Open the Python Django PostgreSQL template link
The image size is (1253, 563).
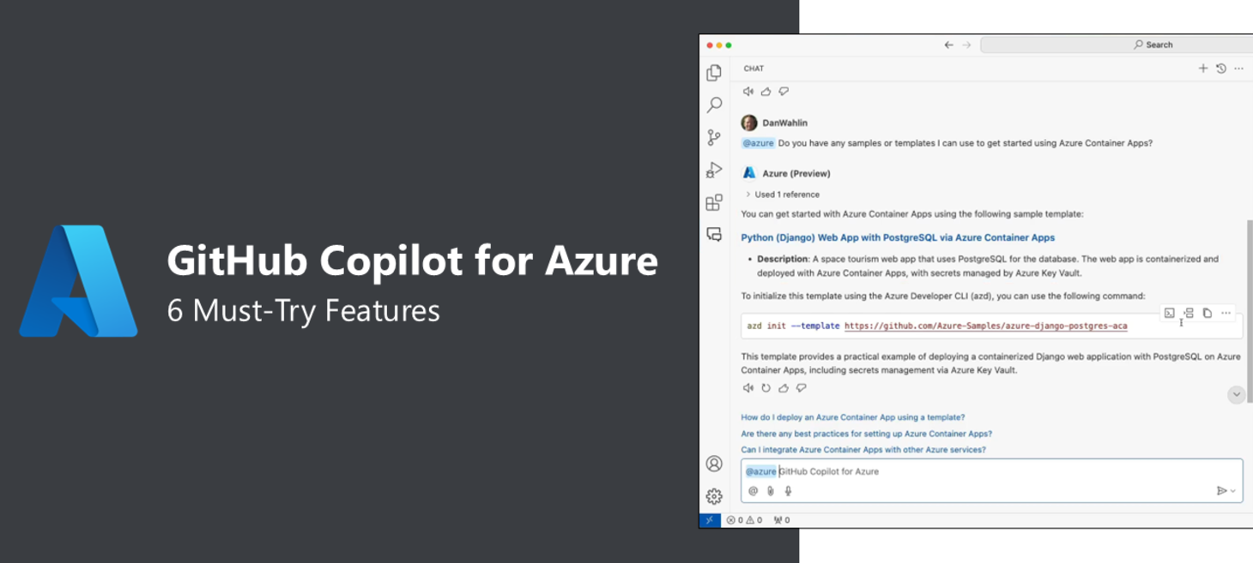[898, 237]
